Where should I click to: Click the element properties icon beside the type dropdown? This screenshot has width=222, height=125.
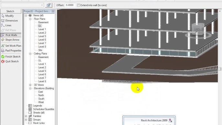point(49,5)
